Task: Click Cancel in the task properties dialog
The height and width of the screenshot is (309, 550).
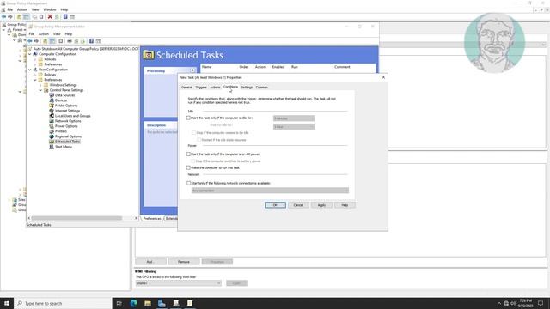Action: point(298,205)
